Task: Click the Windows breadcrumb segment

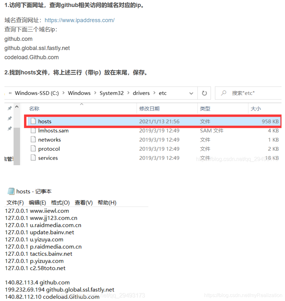Action: [x=79, y=93]
